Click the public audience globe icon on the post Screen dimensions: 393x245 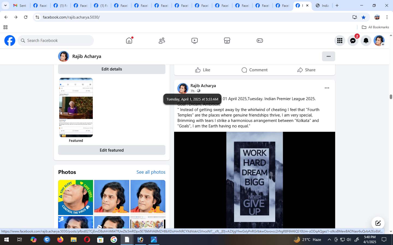[x=199, y=91]
